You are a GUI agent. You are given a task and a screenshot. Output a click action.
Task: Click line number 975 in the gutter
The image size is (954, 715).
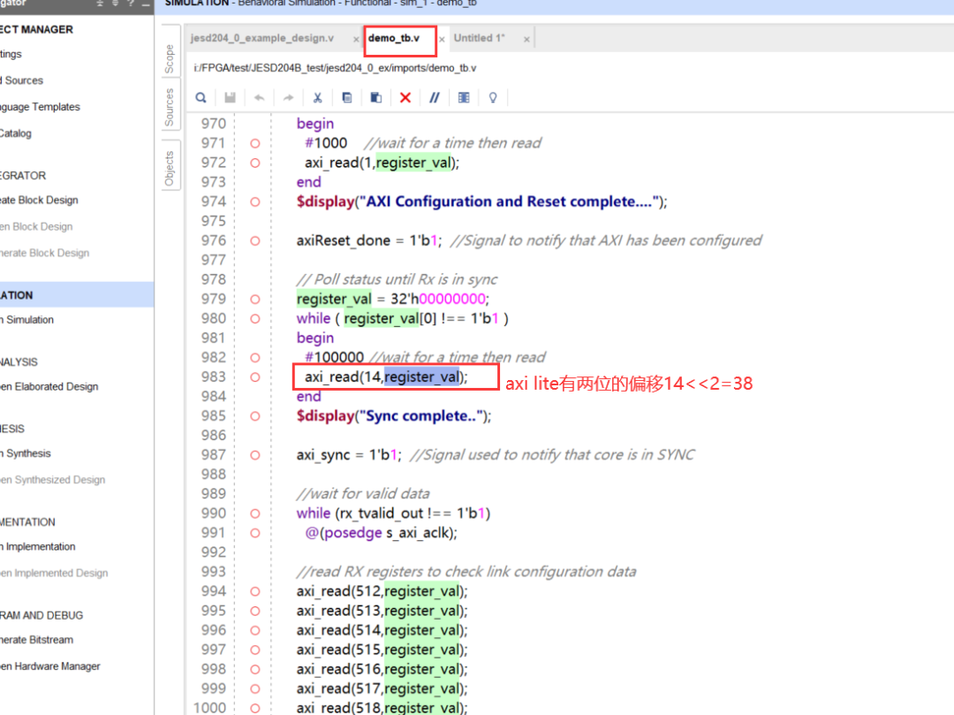214,221
